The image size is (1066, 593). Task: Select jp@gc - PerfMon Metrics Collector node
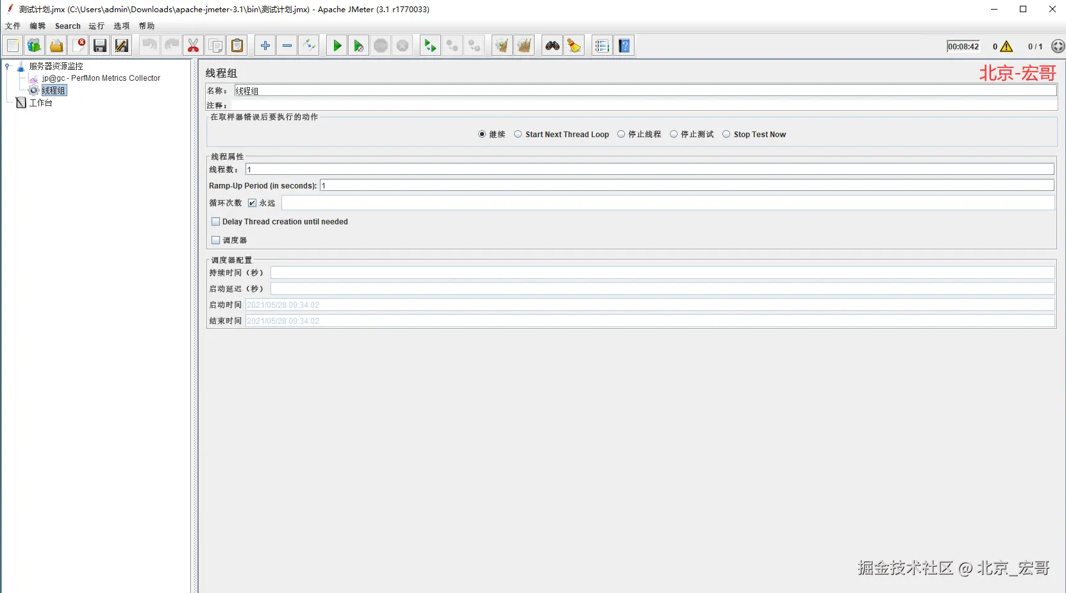pyautogui.click(x=101, y=78)
